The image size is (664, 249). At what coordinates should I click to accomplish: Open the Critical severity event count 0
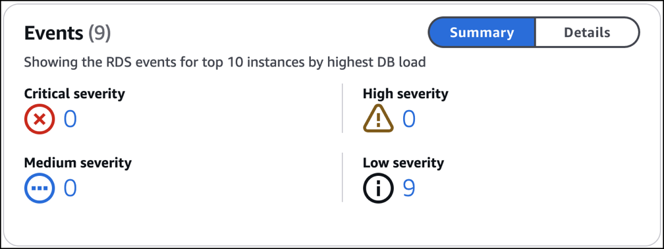click(70, 119)
